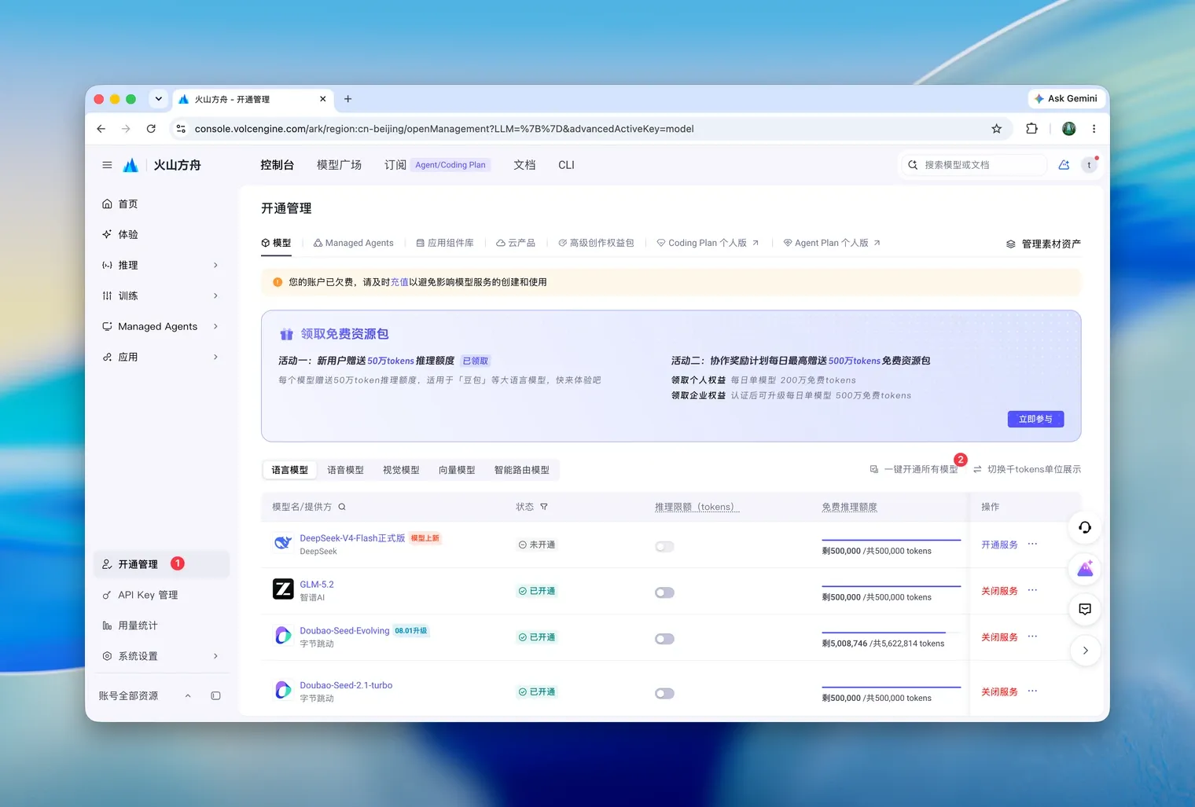1195x807 pixels.
Task: Switch to 视觉模型 tab
Action: coord(401,470)
